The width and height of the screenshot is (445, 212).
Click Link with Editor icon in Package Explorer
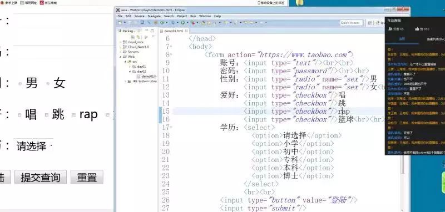139,37
